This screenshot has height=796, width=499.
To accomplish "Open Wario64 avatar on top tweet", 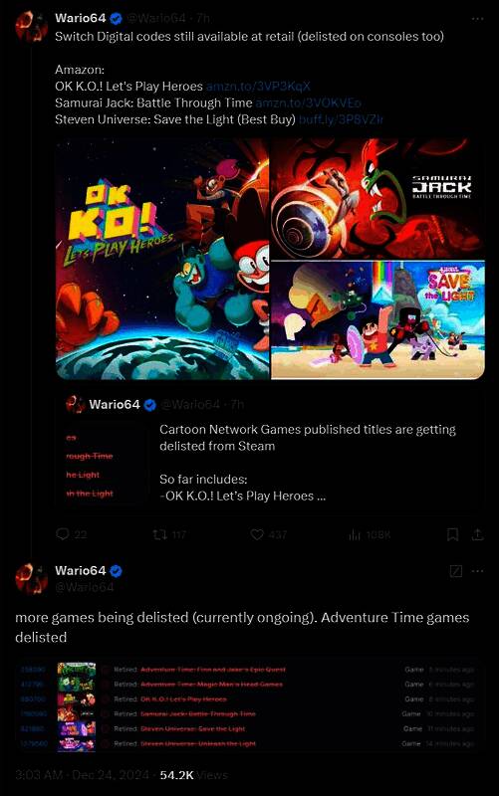I will (x=31, y=26).
